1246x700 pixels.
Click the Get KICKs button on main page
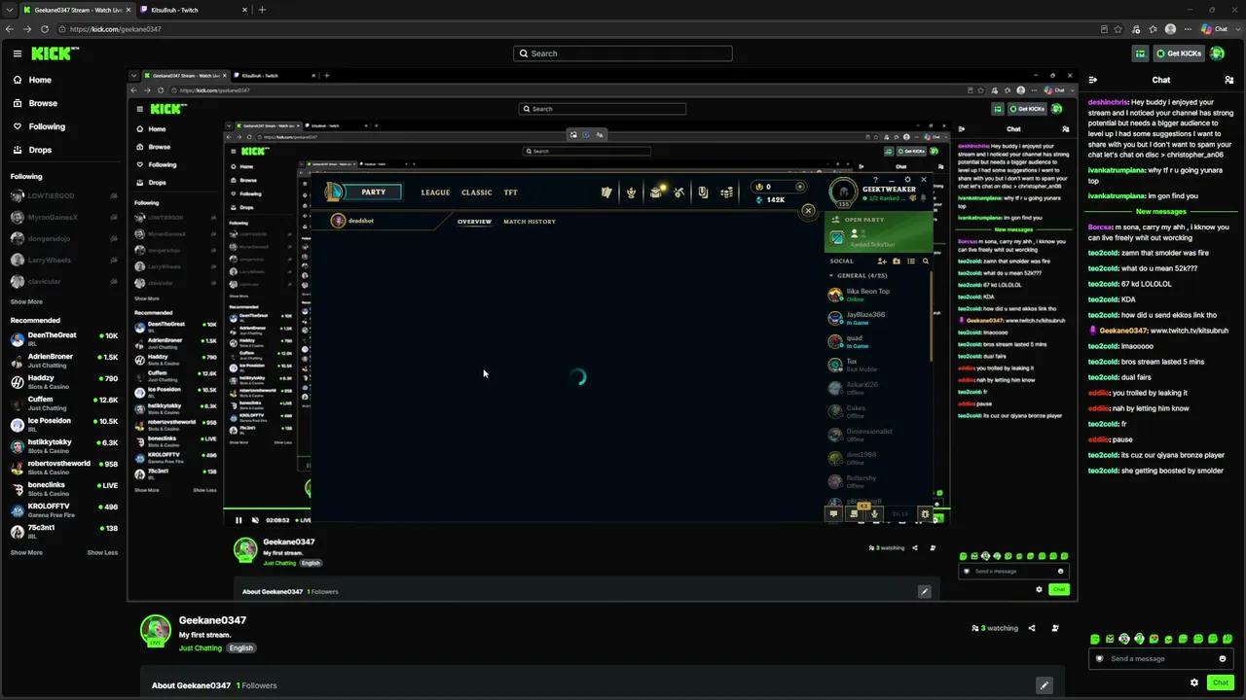tap(1178, 53)
